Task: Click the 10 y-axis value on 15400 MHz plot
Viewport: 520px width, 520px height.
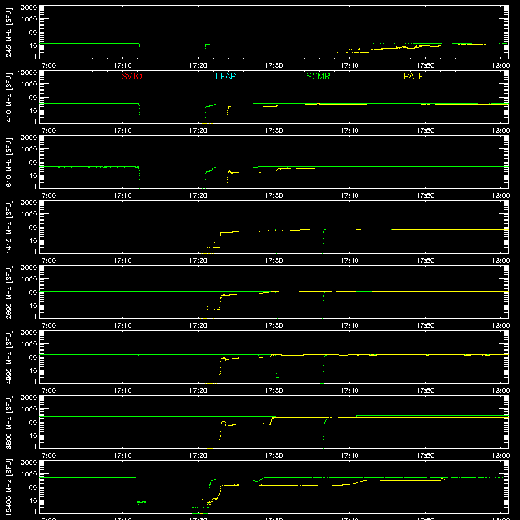Action: [33, 500]
